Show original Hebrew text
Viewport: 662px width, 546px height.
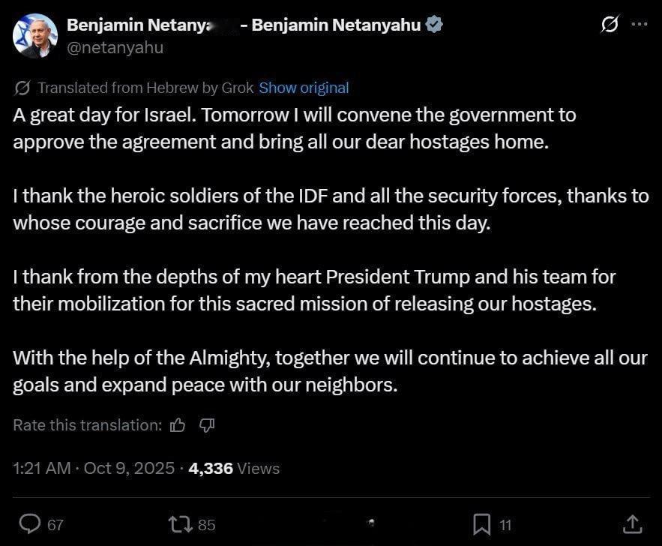304,88
